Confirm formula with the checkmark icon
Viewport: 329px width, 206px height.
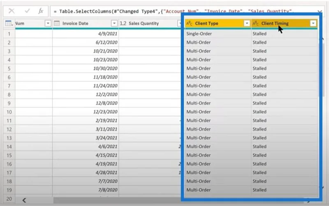tap(27, 11)
